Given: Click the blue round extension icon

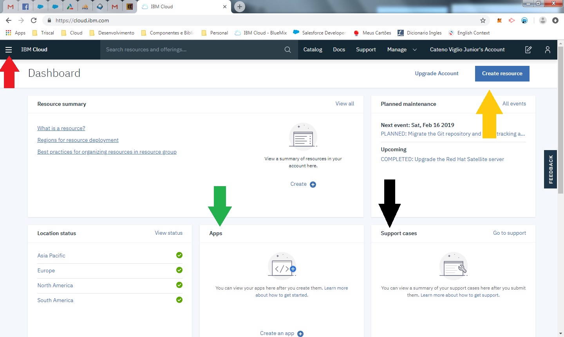Looking at the screenshot, I should 524,20.
